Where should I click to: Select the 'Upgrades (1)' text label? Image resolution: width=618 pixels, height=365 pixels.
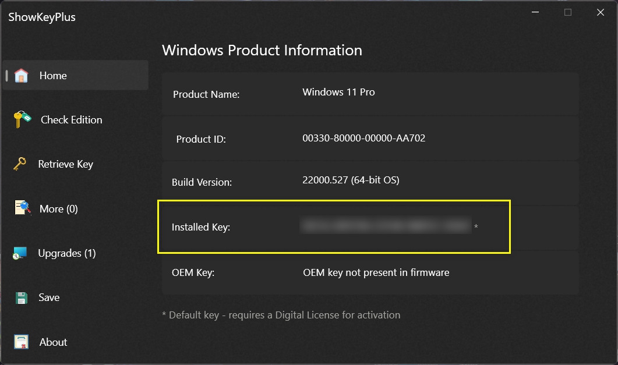66,253
